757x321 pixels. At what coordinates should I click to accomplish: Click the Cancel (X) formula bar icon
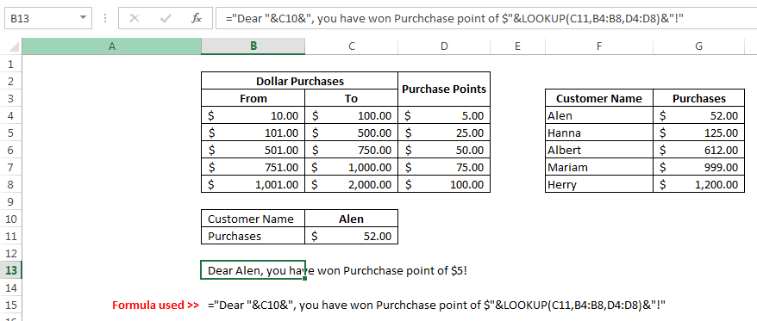coord(135,19)
